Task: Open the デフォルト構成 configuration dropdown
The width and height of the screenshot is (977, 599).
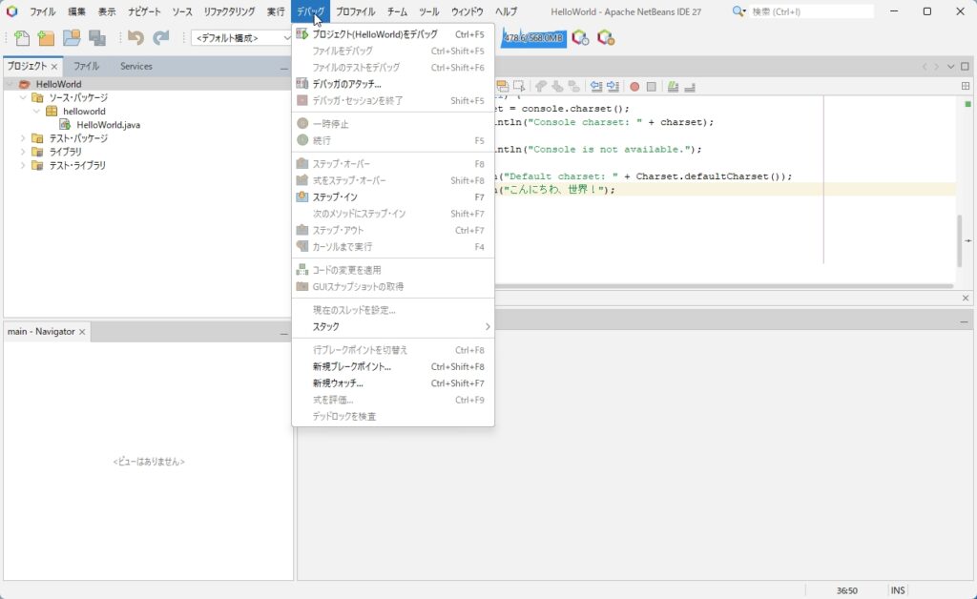Action: coord(239,39)
